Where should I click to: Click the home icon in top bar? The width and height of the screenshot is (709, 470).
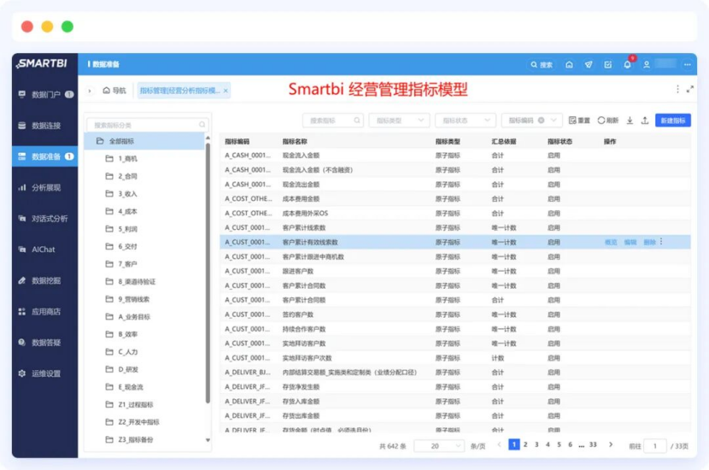click(x=569, y=64)
